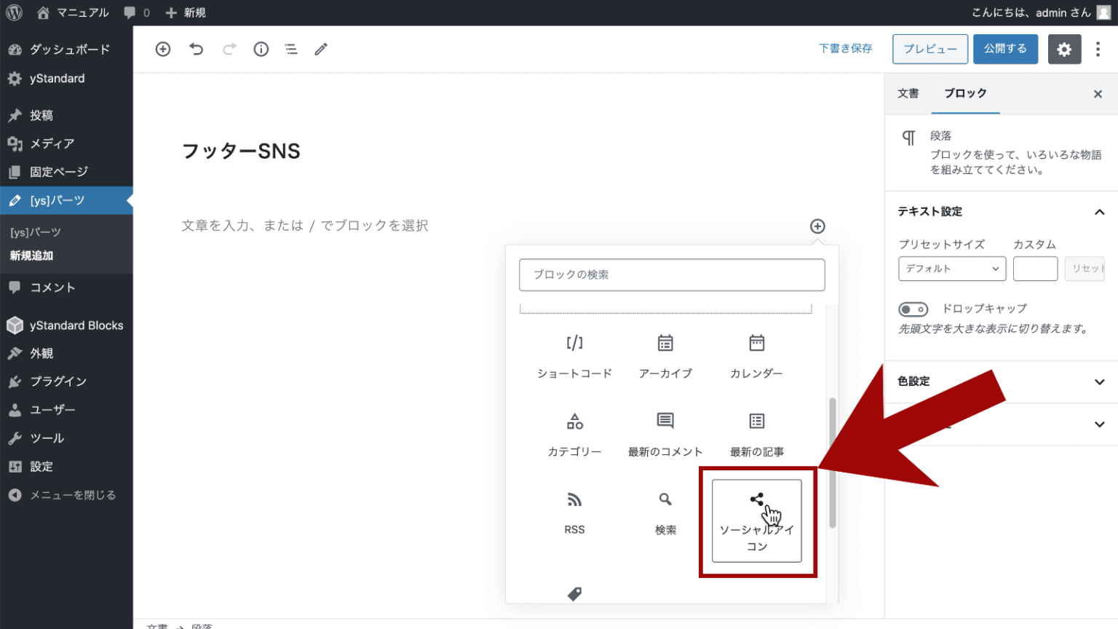Click the undo arrow icon

(x=196, y=49)
